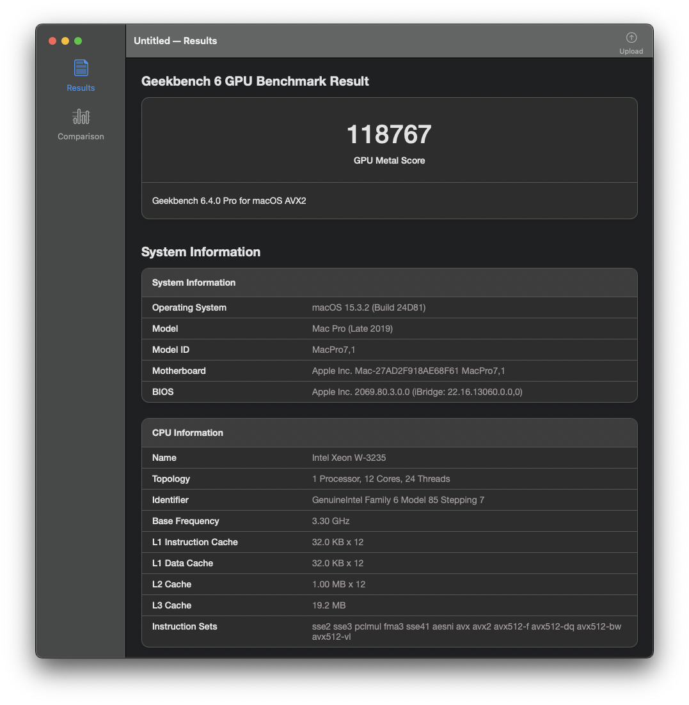
Task: Minimize the window using yellow button
Action: [x=65, y=41]
